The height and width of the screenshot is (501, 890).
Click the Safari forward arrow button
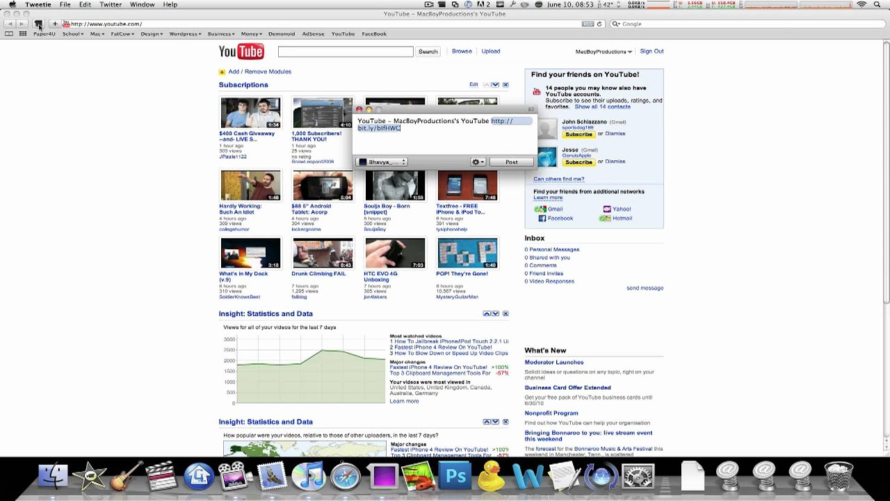click(x=22, y=24)
